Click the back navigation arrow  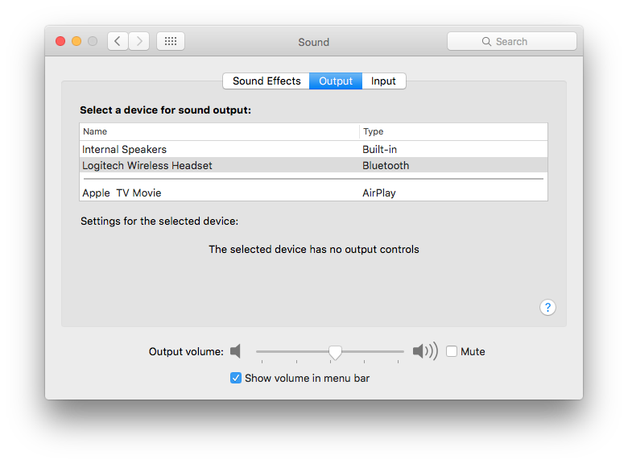[x=118, y=41]
